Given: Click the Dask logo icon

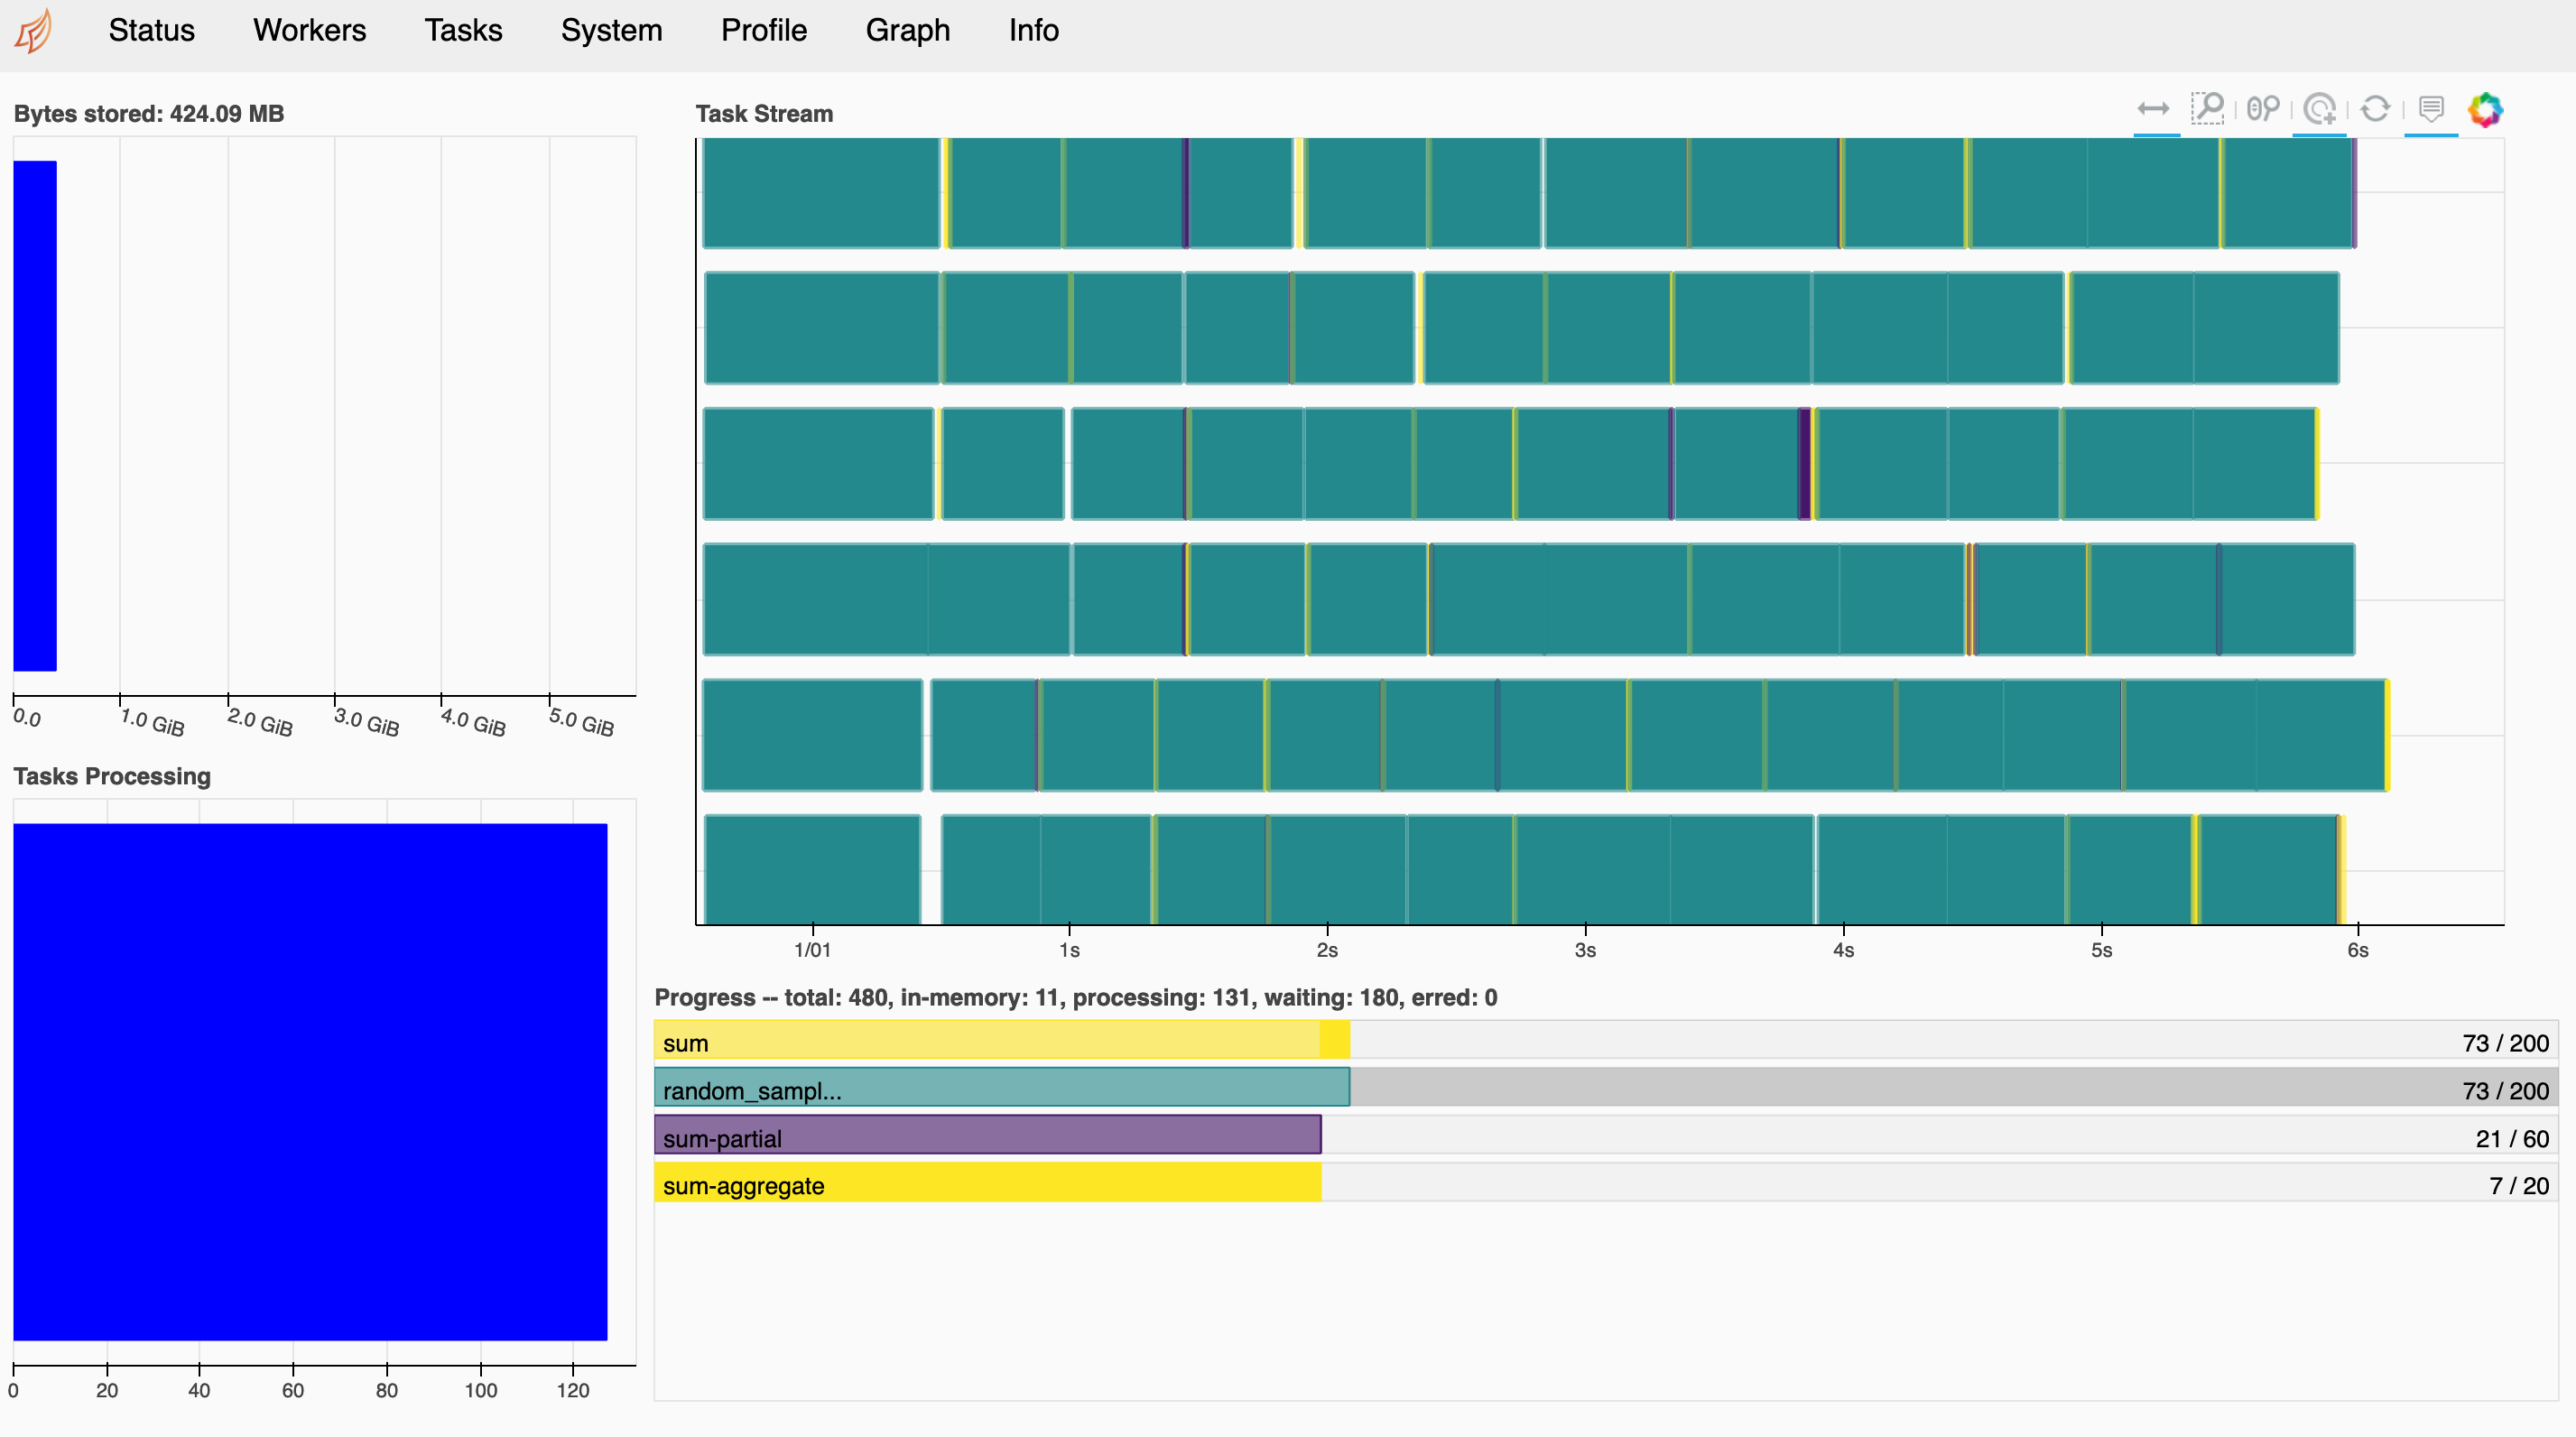Looking at the screenshot, I should pyautogui.click(x=34, y=31).
